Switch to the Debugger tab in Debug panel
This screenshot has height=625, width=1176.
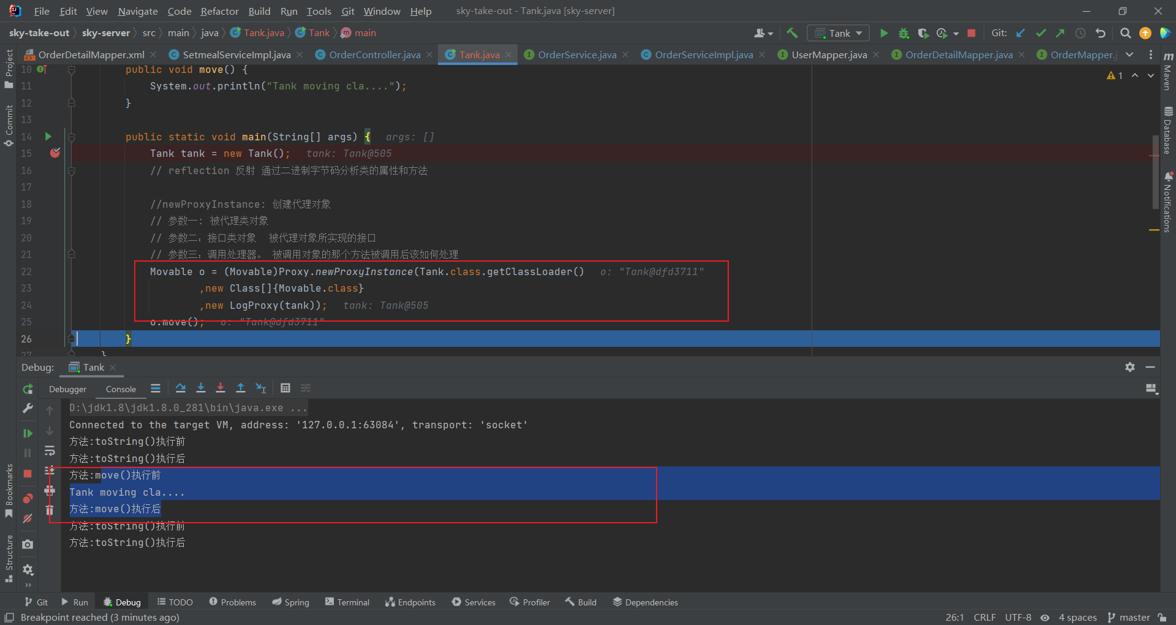coord(67,388)
